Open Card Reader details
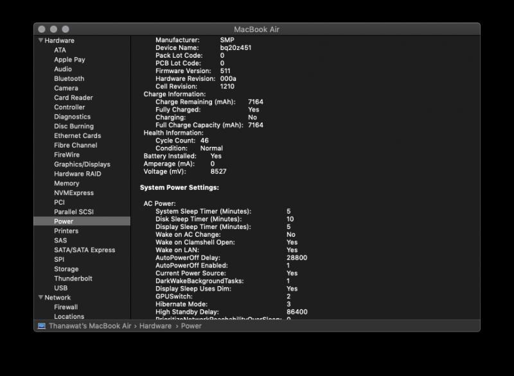Image resolution: width=514 pixels, height=376 pixels. coord(73,98)
